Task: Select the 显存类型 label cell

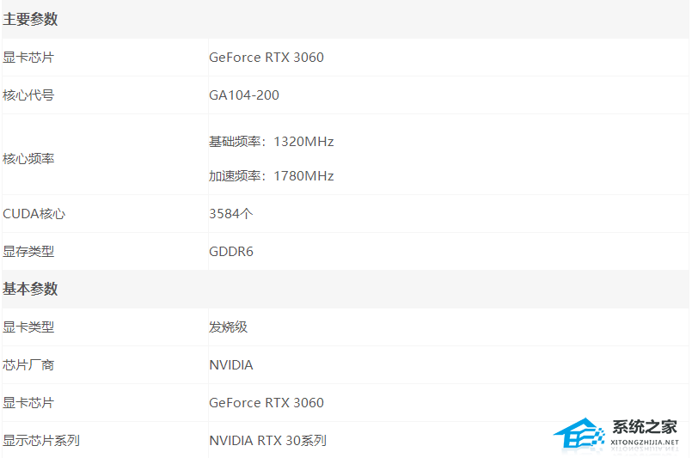Action: [28, 252]
